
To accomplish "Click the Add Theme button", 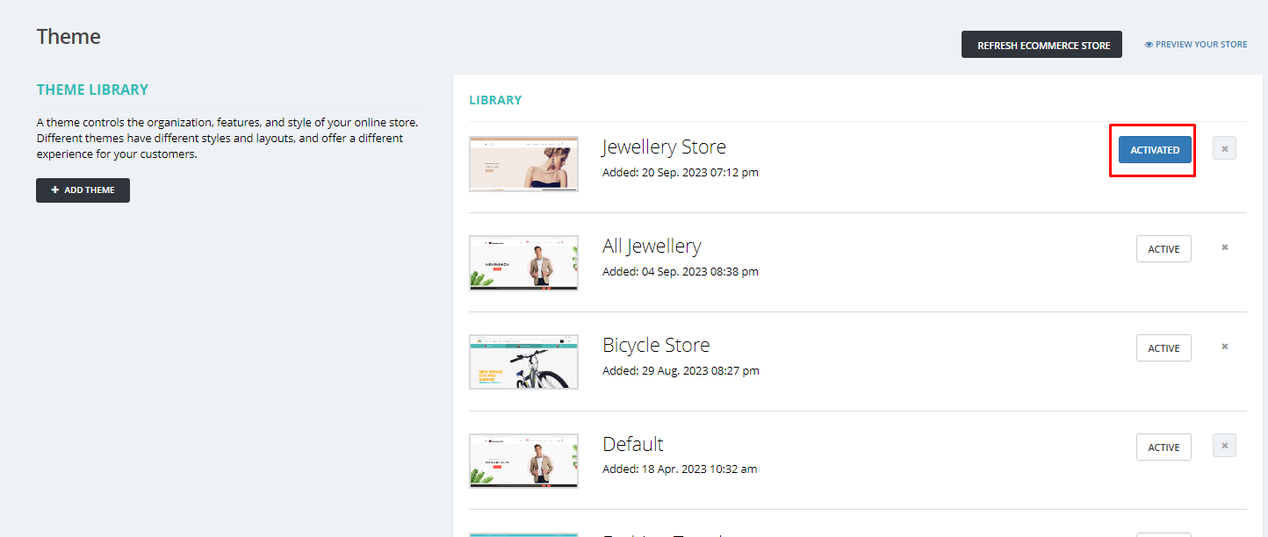I will [83, 190].
